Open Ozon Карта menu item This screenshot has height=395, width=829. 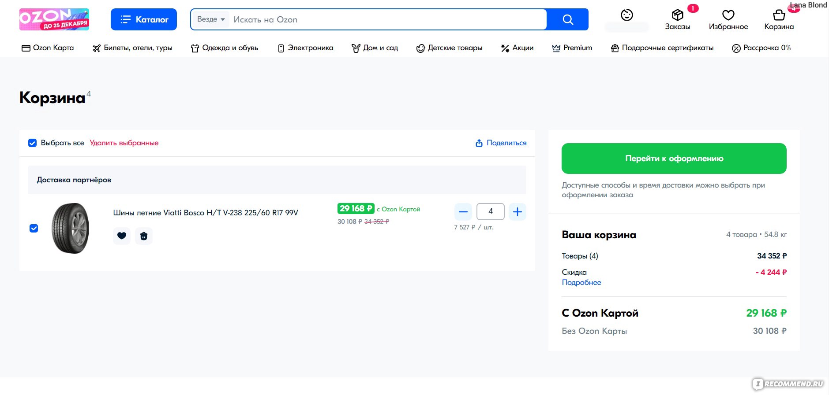48,48
